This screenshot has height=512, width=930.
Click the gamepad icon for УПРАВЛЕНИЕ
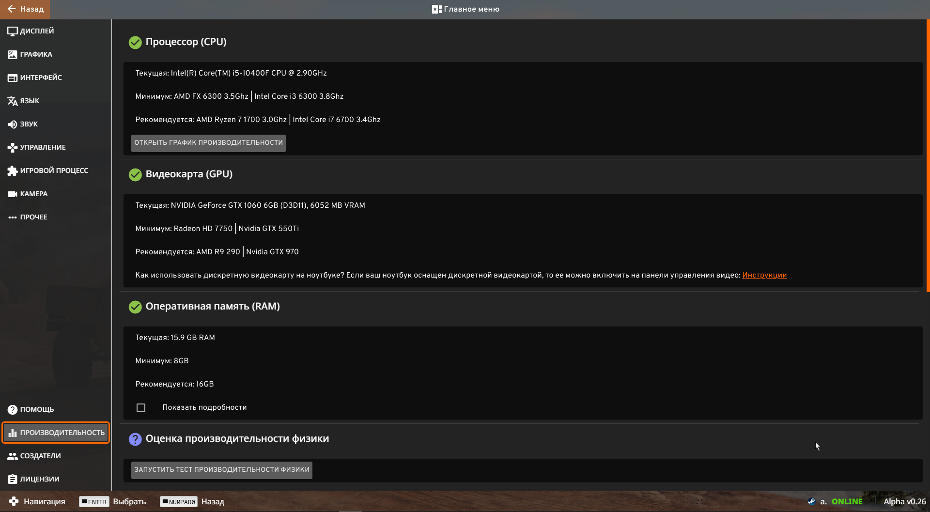tap(13, 148)
